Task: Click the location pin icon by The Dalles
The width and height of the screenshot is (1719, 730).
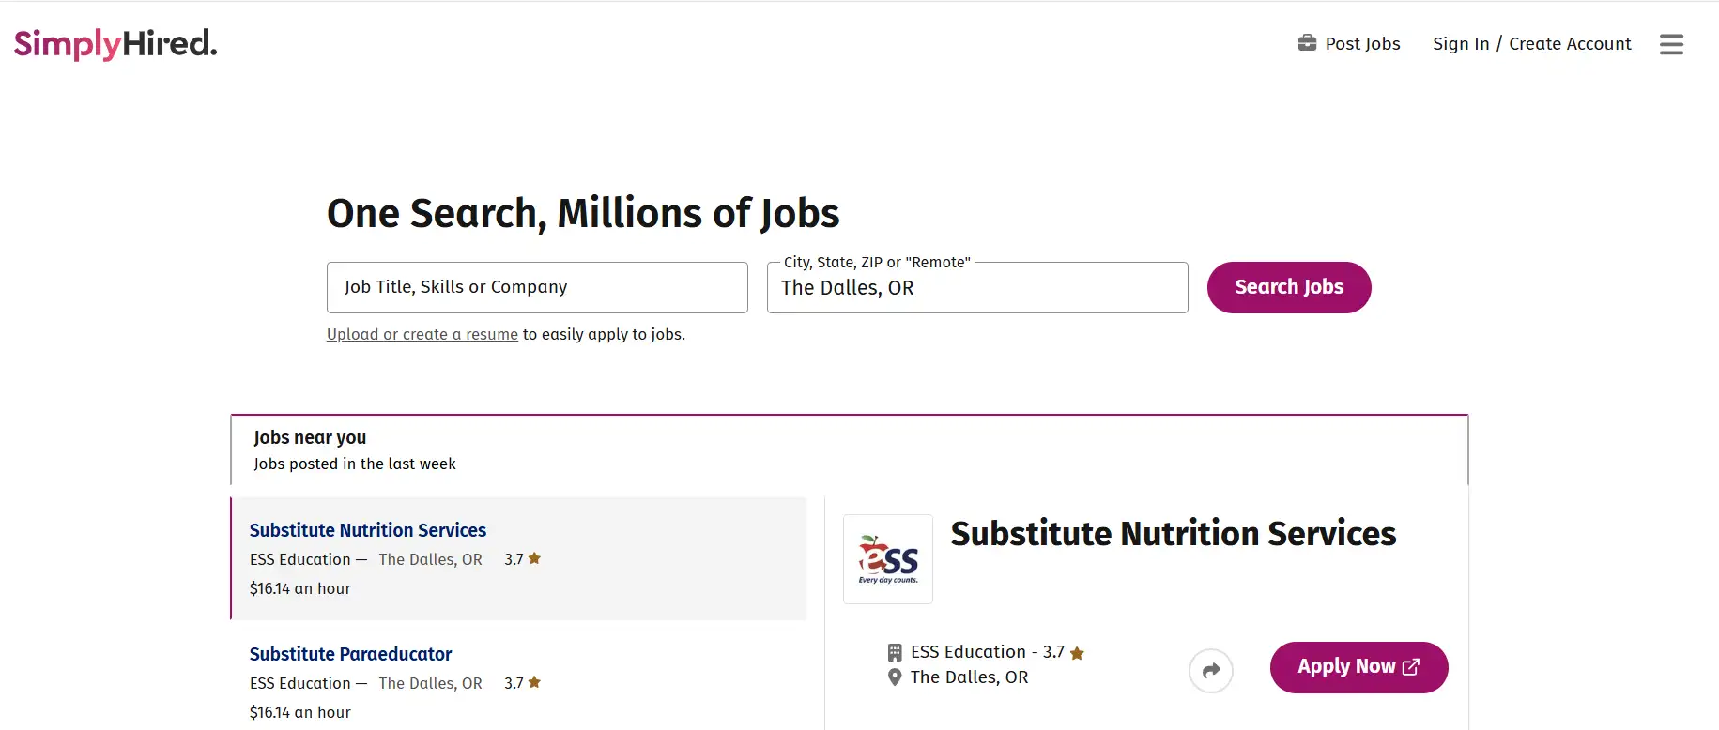Action: click(x=895, y=677)
